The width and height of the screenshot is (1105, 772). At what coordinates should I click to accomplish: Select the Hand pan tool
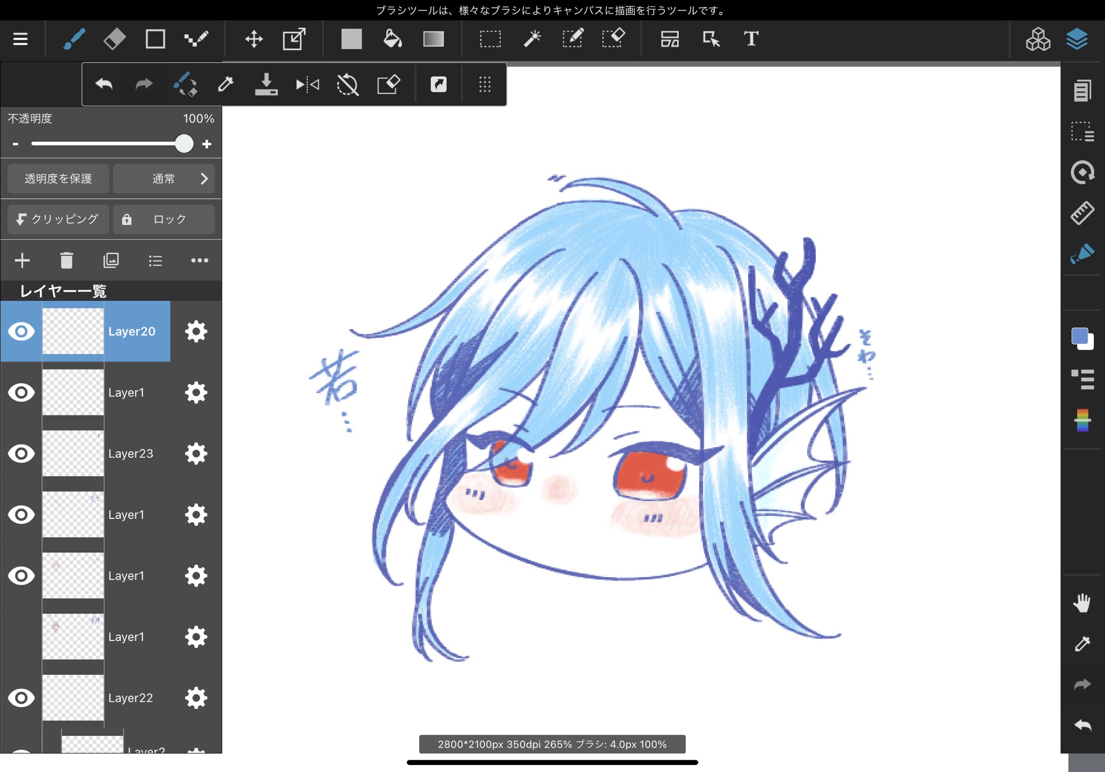pyautogui.click(x=1082, y=603)
